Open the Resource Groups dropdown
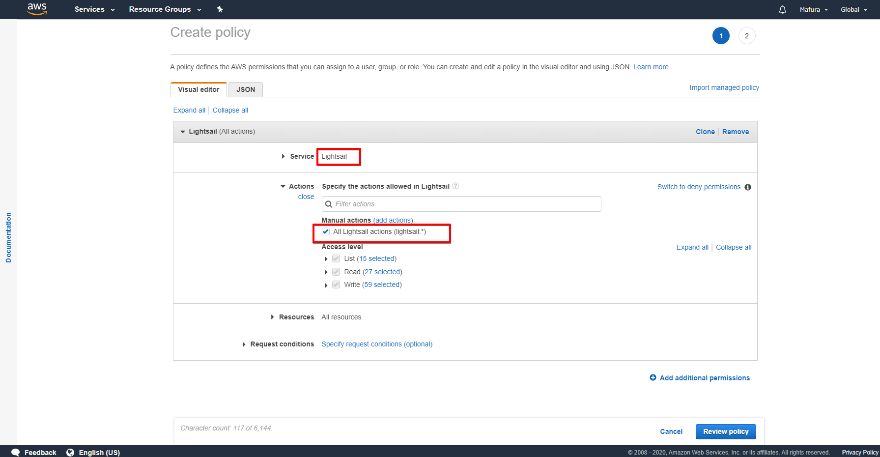 coord(165,9)
